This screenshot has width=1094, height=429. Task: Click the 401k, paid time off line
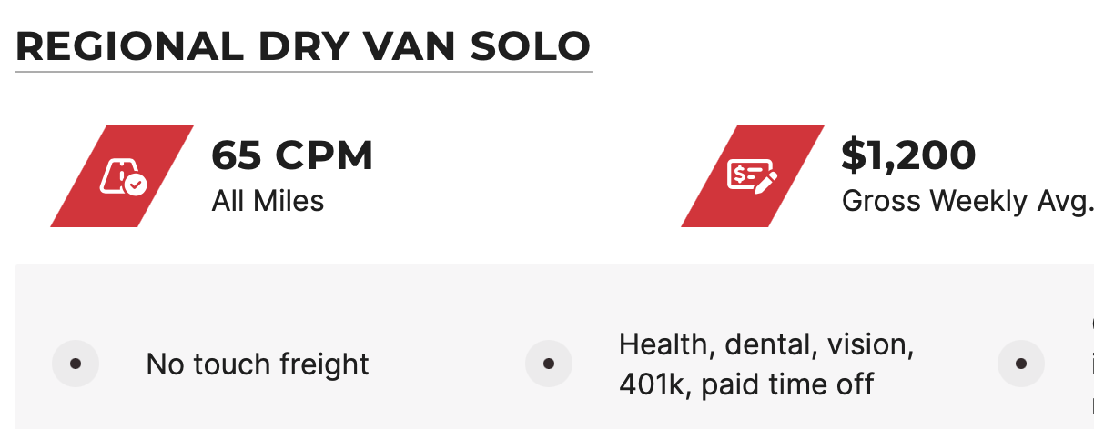[x=746, y=384]
